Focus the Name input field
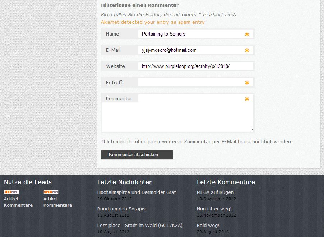This screenshot has width=324, height=237. 190,34
